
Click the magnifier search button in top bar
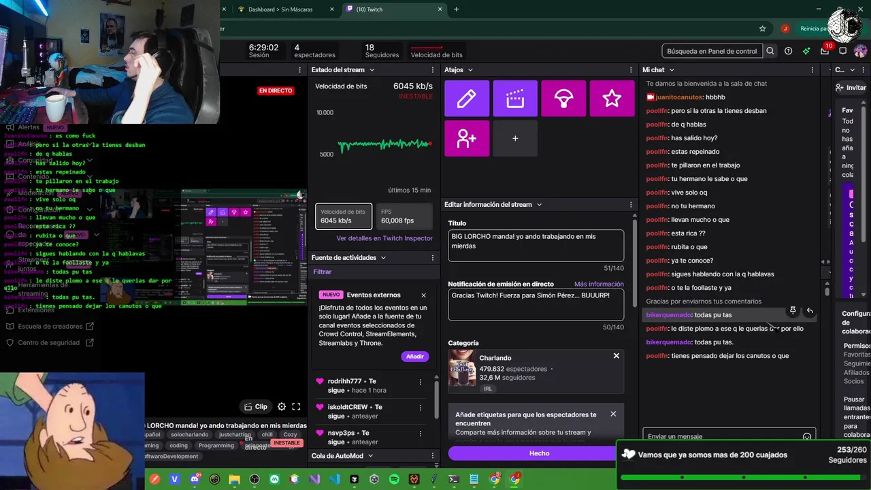(770, 51)
